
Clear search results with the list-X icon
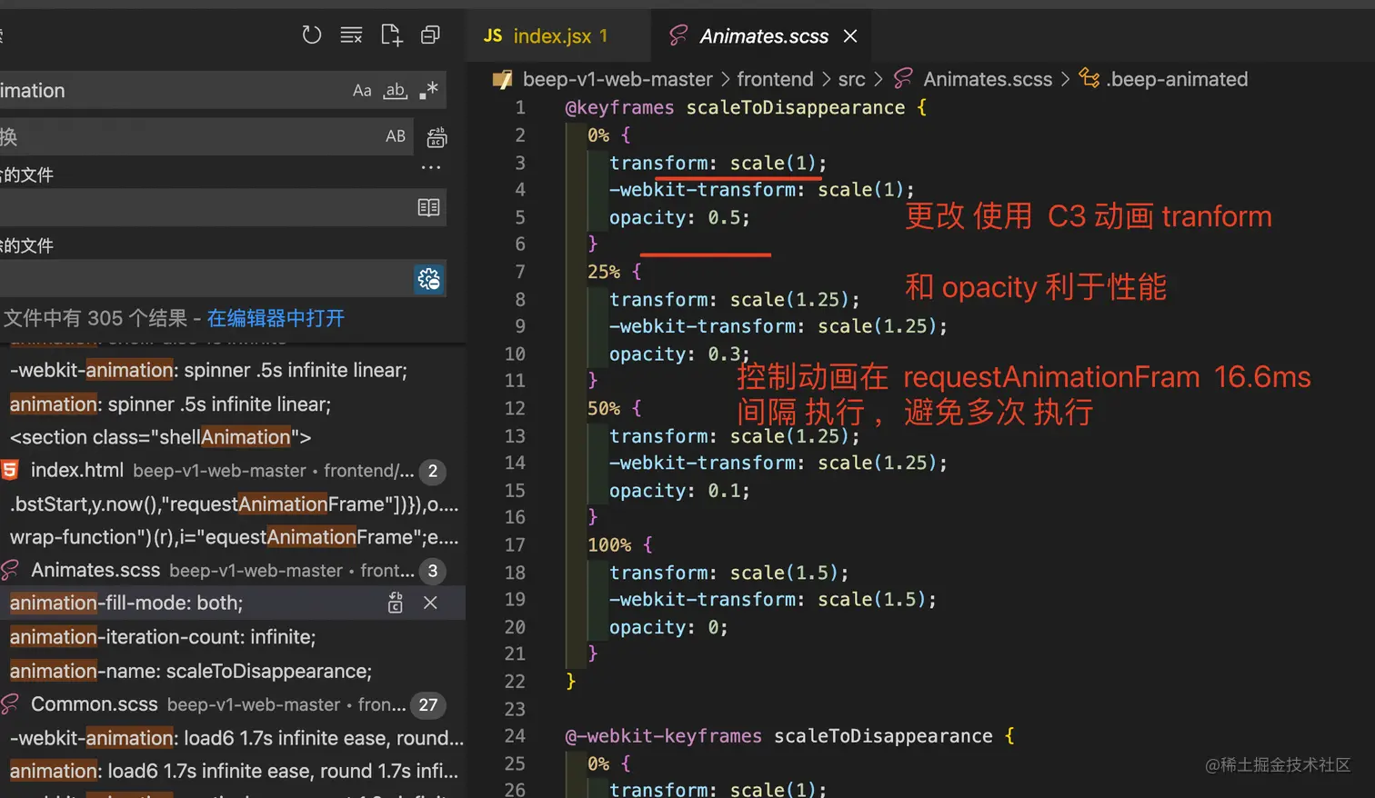tap(351, 35)
